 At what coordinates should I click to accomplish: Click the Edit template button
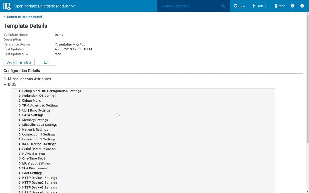pyautogui.click(x=47, y=62)
